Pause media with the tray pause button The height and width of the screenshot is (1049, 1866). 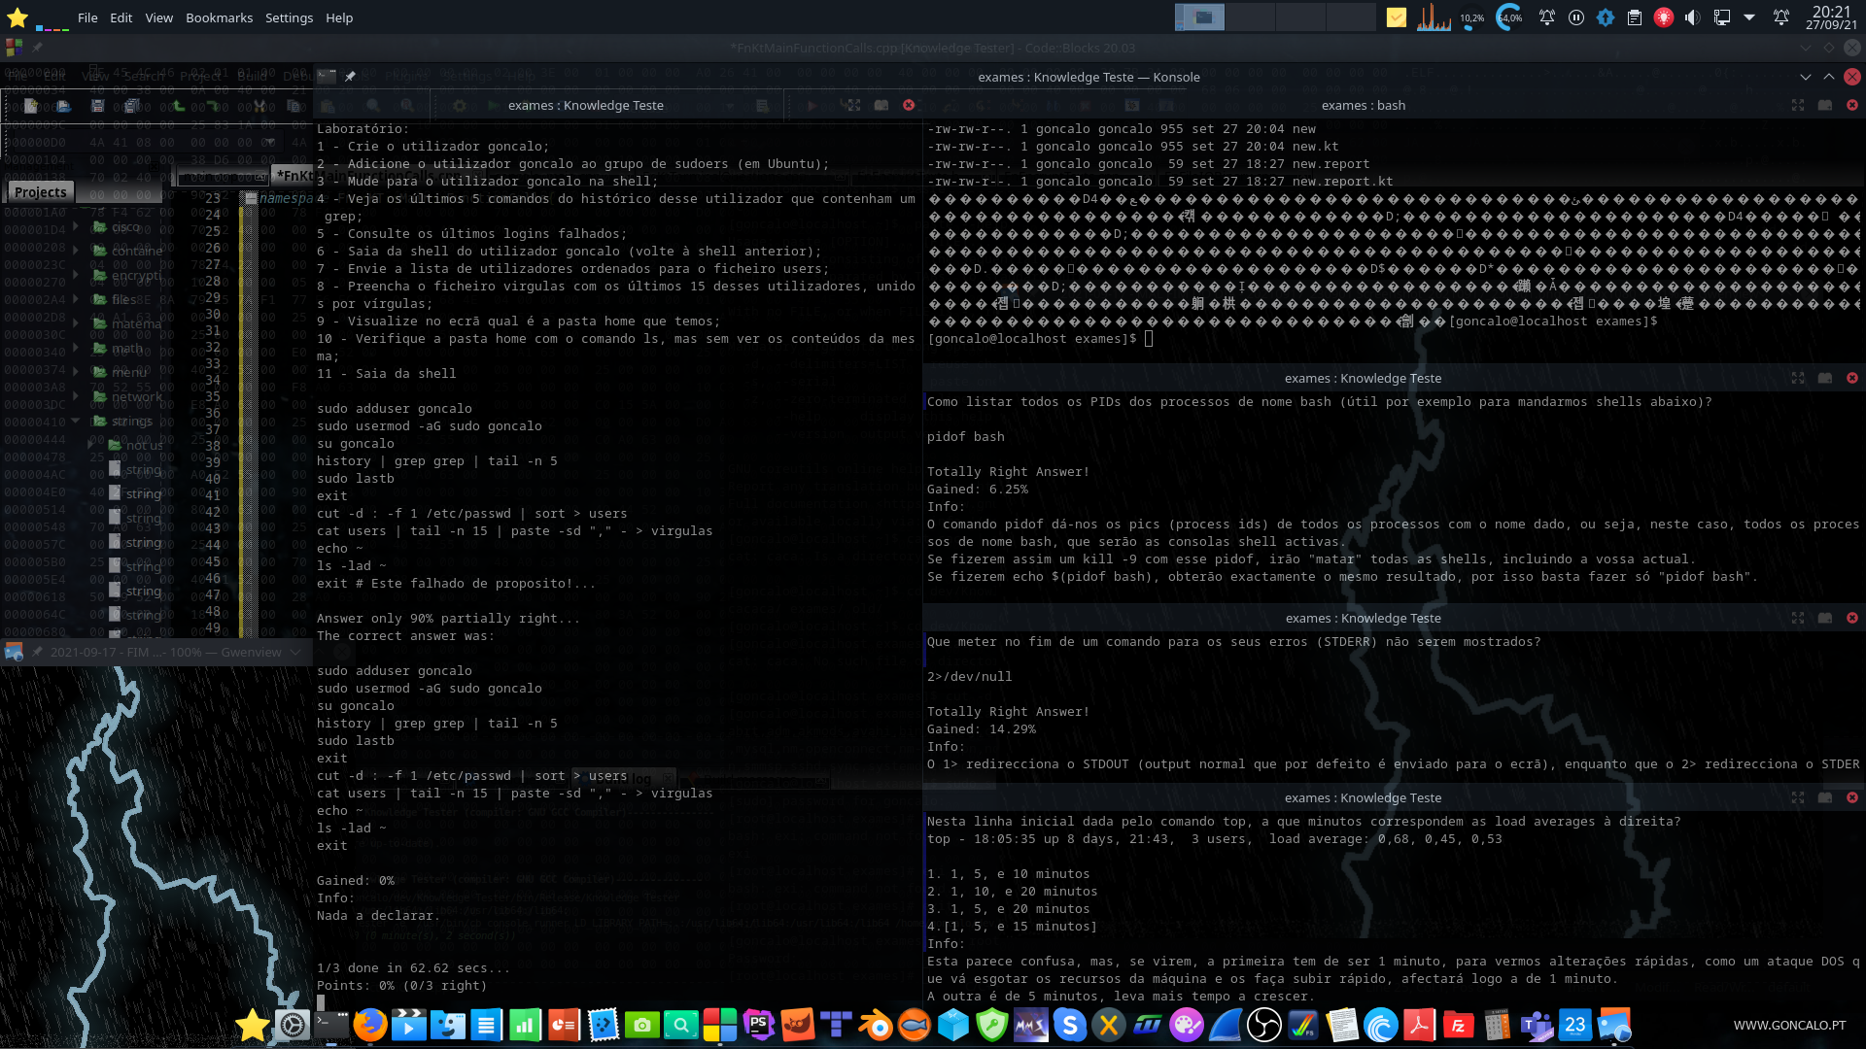[1576, 17]
